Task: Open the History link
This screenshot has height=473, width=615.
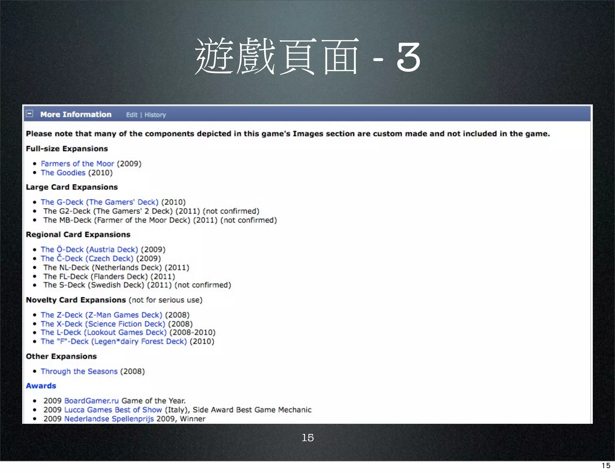Action: [155, 115]
